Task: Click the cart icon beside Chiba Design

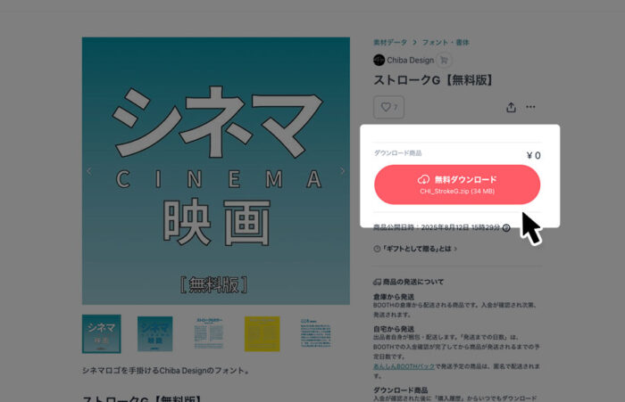Action: point(444,60)
